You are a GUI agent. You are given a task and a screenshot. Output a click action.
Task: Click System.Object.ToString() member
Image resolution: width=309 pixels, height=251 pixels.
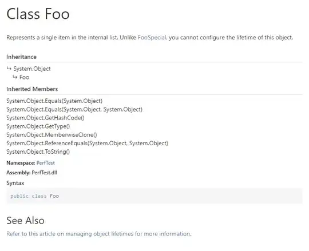coord(38,152)
